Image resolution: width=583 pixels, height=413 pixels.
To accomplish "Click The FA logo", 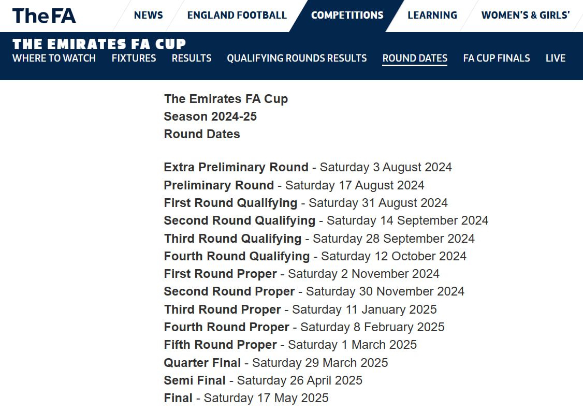I will (x=44, y=16).
